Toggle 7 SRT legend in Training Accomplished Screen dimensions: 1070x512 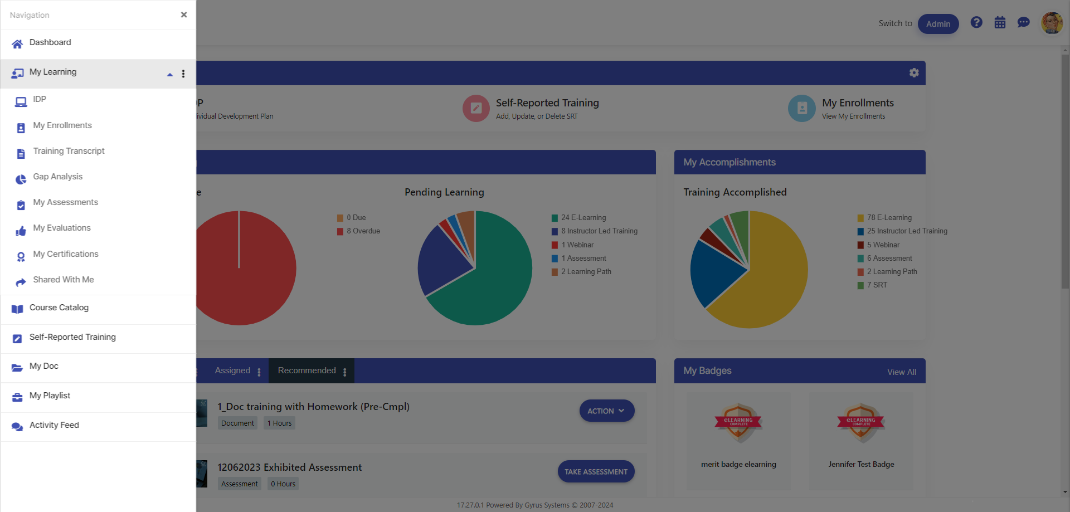876,285
